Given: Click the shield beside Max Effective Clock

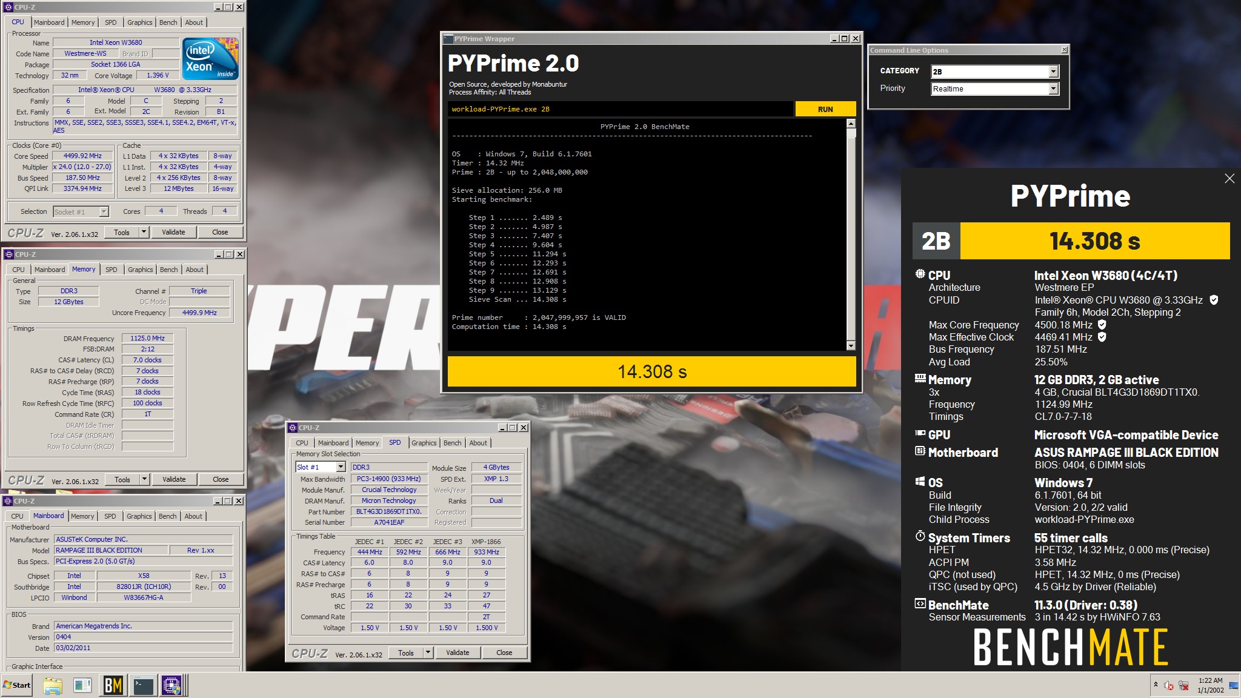Looking at the screenshot, I should point(1102,337).
